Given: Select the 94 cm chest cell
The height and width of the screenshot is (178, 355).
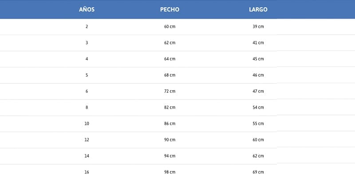Looking at the screenshot, I should click(170, 156).
